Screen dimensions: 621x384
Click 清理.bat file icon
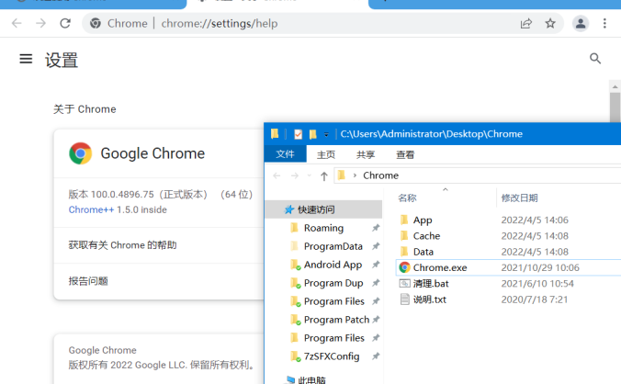click(404, 284)
